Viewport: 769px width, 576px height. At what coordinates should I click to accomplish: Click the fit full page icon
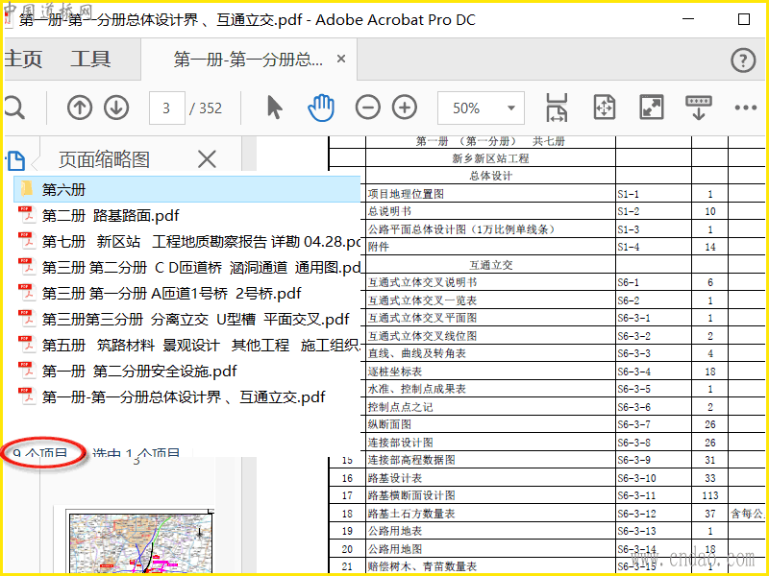(605, 108)
